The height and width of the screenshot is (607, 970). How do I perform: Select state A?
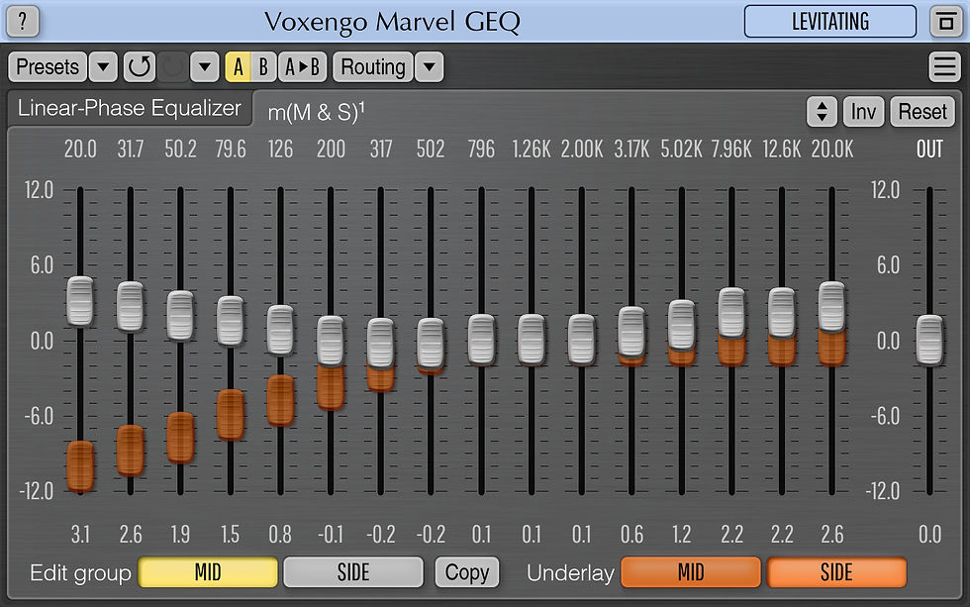[239, 66]
